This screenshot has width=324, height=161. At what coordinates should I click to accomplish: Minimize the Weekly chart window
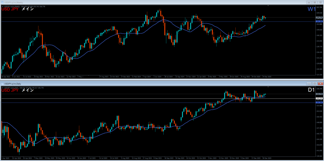pos(308,2)
